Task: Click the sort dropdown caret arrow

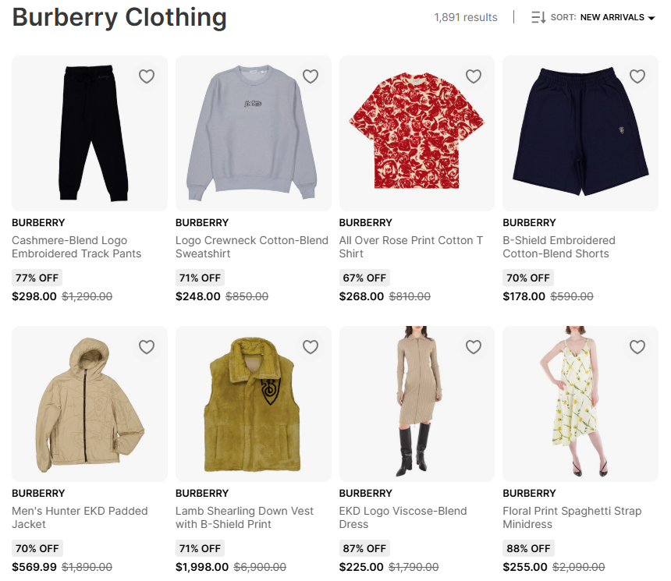Action: click(651, 18)
